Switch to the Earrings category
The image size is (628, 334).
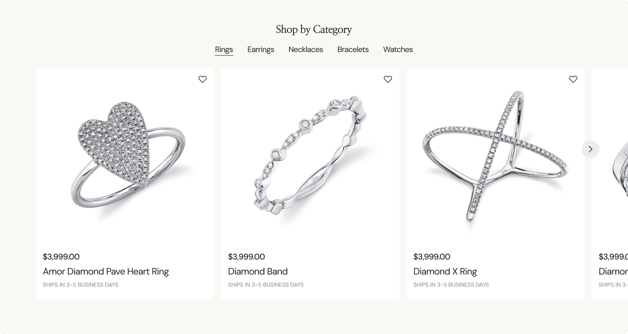pyautogui.click(x=260, y=50)
